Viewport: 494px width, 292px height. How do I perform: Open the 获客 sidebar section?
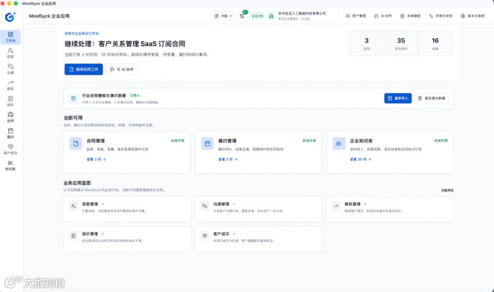coord(10,53)
